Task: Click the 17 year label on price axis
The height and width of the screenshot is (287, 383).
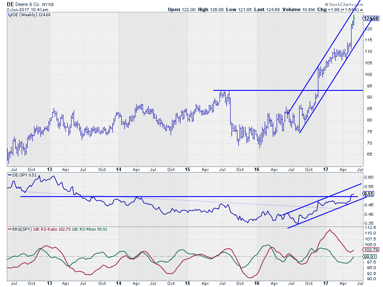Action: pyautogui.click(x=326, y=169)
